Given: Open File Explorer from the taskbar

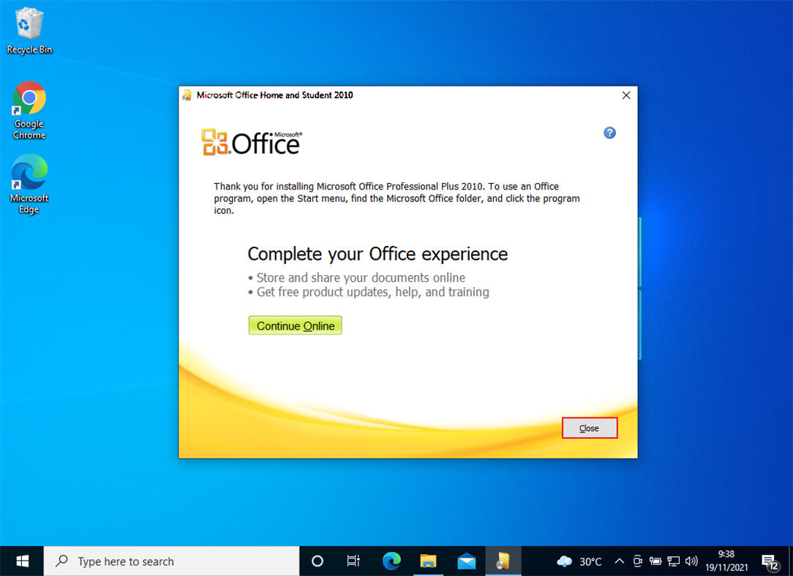Looking at the screenshot, I should click(428, 561).
